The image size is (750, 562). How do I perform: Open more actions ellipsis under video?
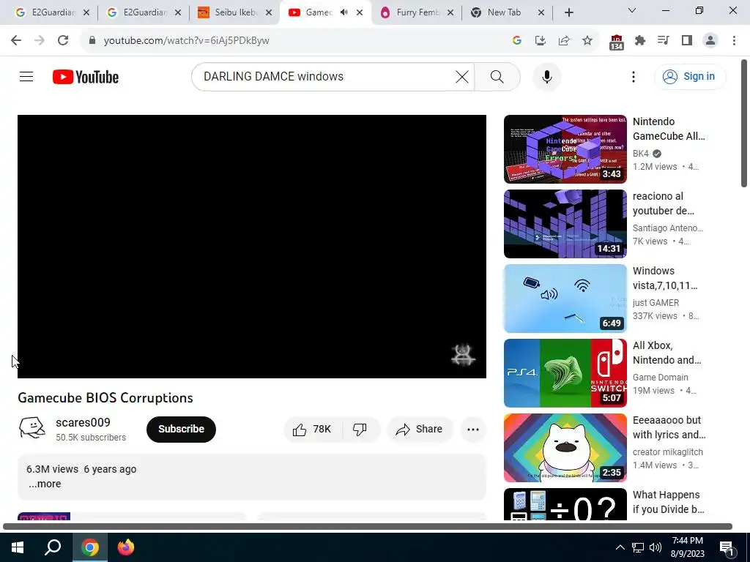point(473,429)
